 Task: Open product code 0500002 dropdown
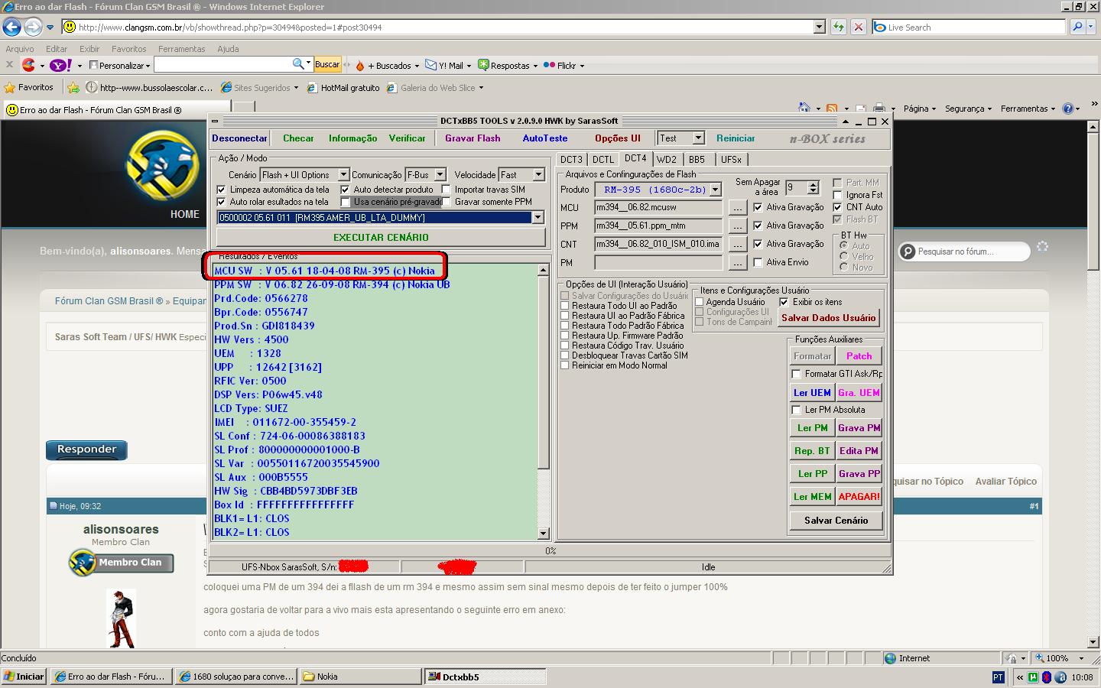click(x=538, y=218)
